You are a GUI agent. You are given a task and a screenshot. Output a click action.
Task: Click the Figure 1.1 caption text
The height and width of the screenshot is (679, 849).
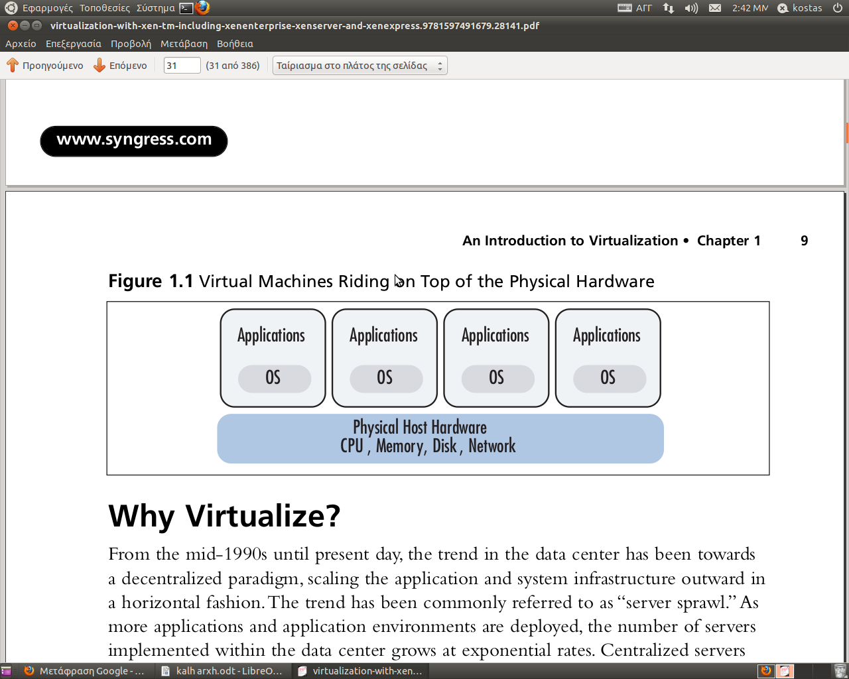381,281
